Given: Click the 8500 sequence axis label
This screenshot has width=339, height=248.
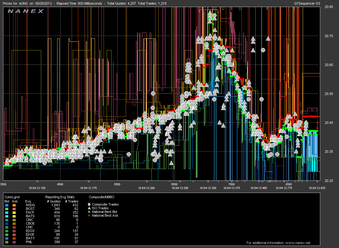Looking at the screenshot, I should pos(289,184).
